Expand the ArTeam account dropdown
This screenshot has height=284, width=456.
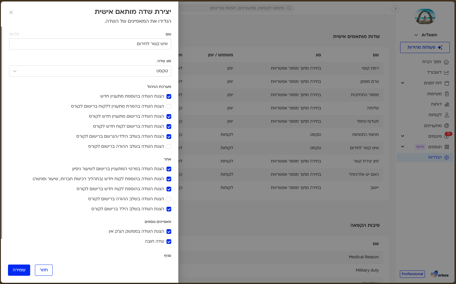[x=416, y=35]
